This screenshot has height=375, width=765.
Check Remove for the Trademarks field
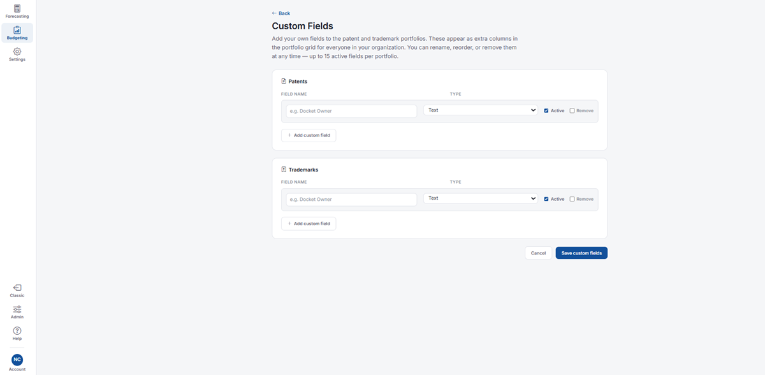572,199
